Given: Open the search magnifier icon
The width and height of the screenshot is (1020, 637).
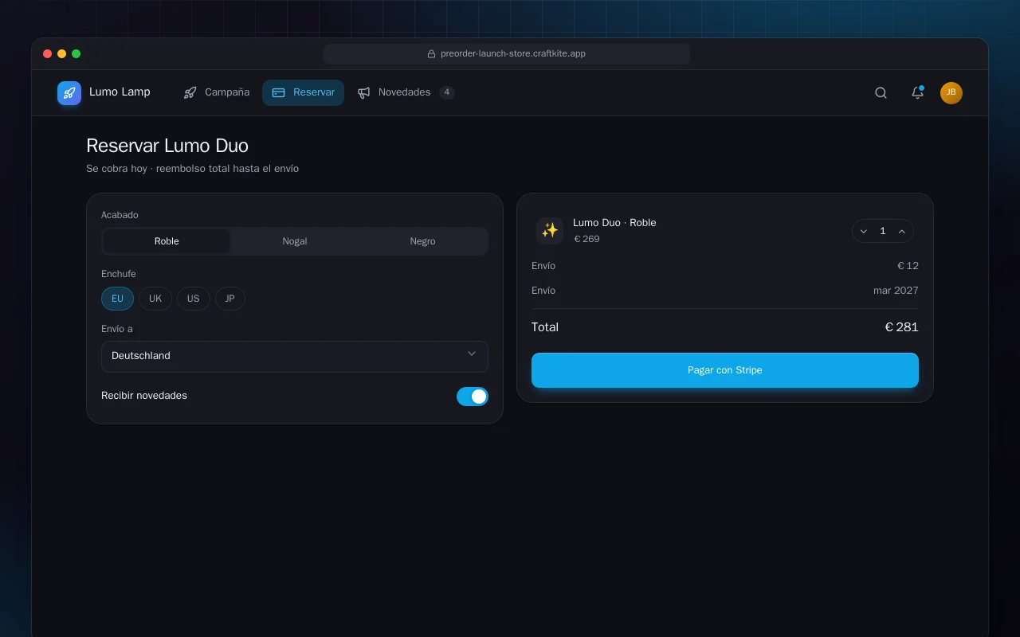Looking at the screenshot, I should click(x=881, y=93).
